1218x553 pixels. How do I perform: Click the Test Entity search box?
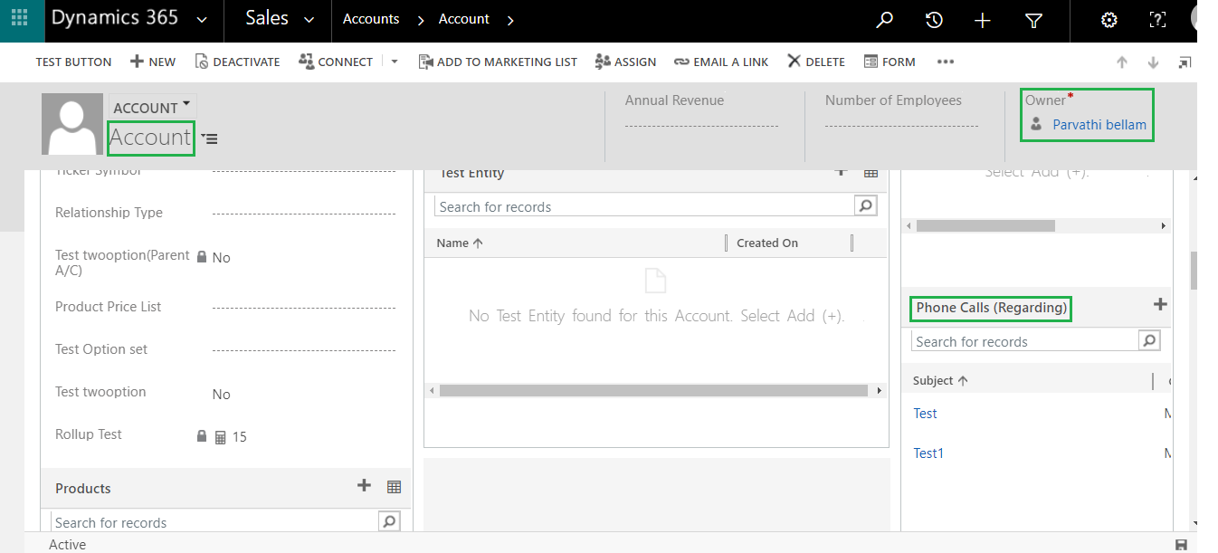tap(644, 206)
